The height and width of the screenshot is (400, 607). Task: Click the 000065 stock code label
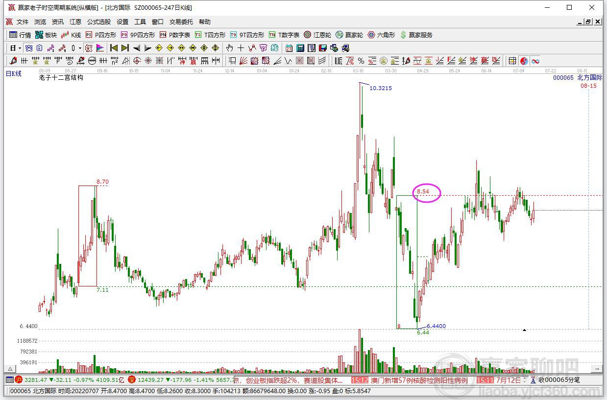click(x=563, y=78)
